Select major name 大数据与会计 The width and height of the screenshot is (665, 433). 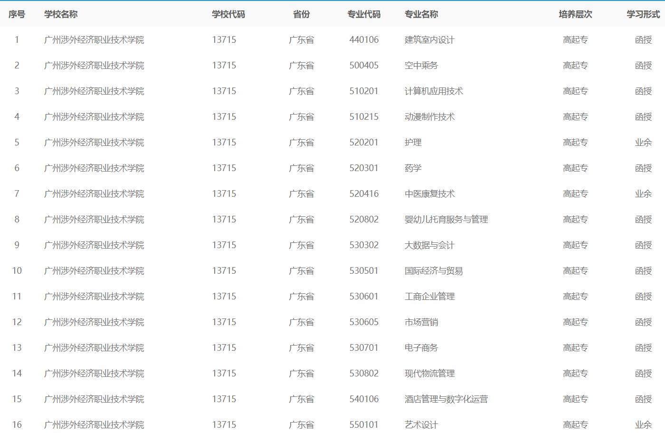click(x=429, y=245)
